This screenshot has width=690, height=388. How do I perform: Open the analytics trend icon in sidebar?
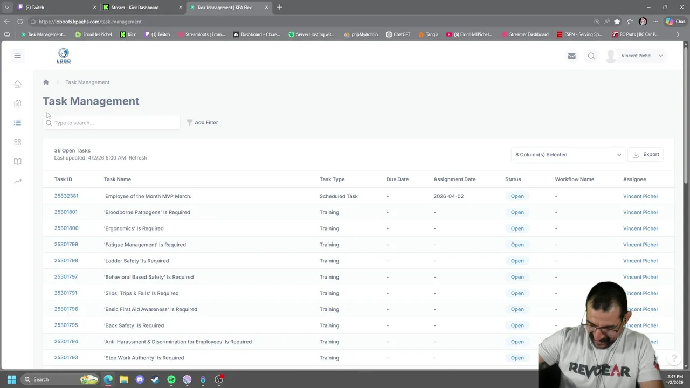pos(17,181)
